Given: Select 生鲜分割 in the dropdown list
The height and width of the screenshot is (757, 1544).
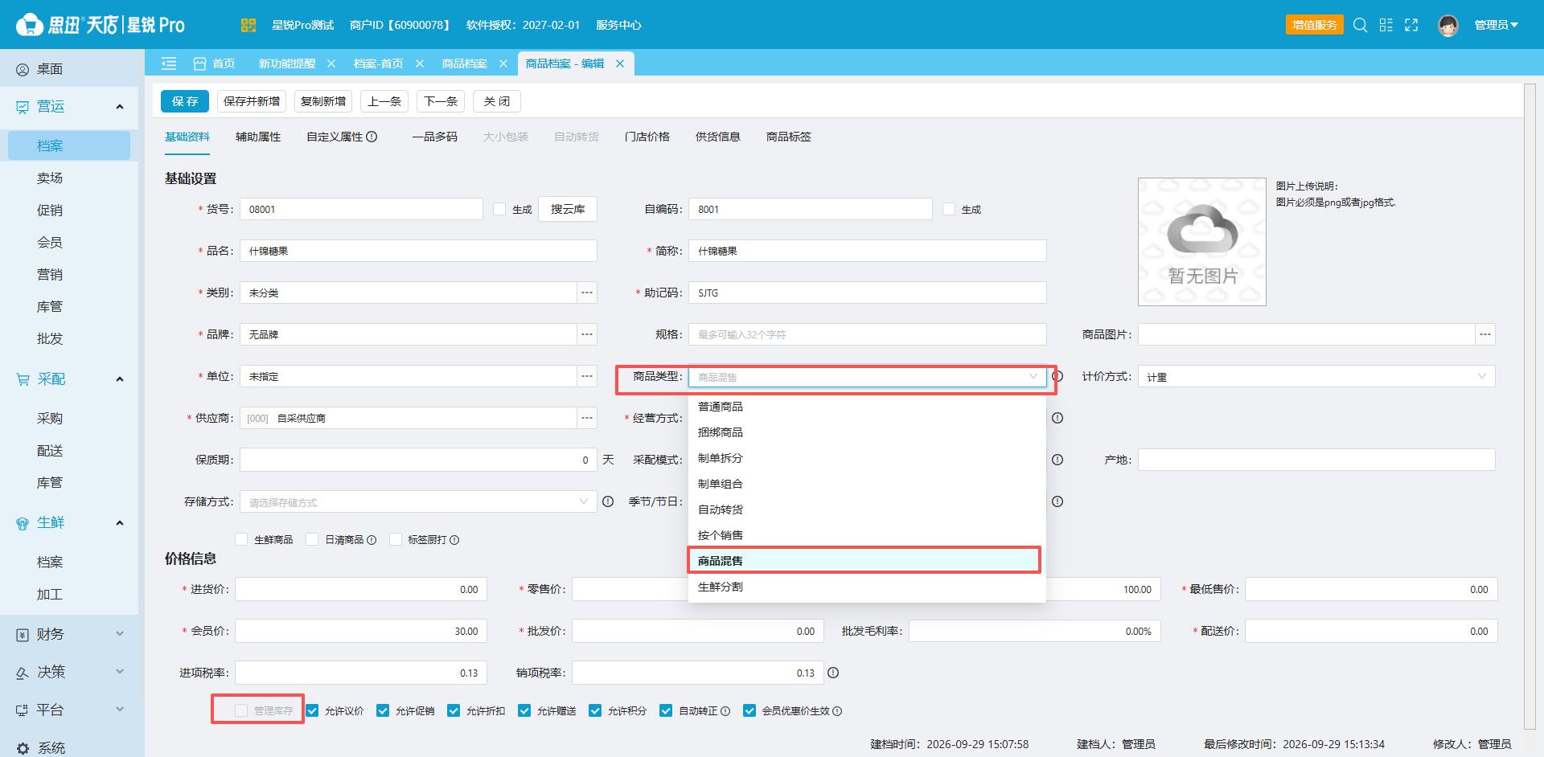Looking at the screenshot, I should (x=867, y=587).
